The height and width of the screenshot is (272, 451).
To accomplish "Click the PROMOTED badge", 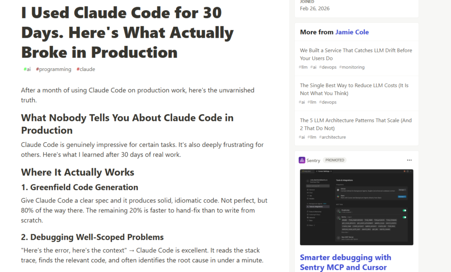I will click(335, 160).
